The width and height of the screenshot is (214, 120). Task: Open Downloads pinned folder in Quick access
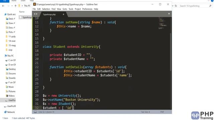tap(10, 23)
